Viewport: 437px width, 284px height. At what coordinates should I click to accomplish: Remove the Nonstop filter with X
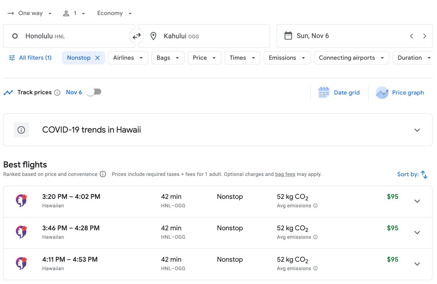coord(97,58)
